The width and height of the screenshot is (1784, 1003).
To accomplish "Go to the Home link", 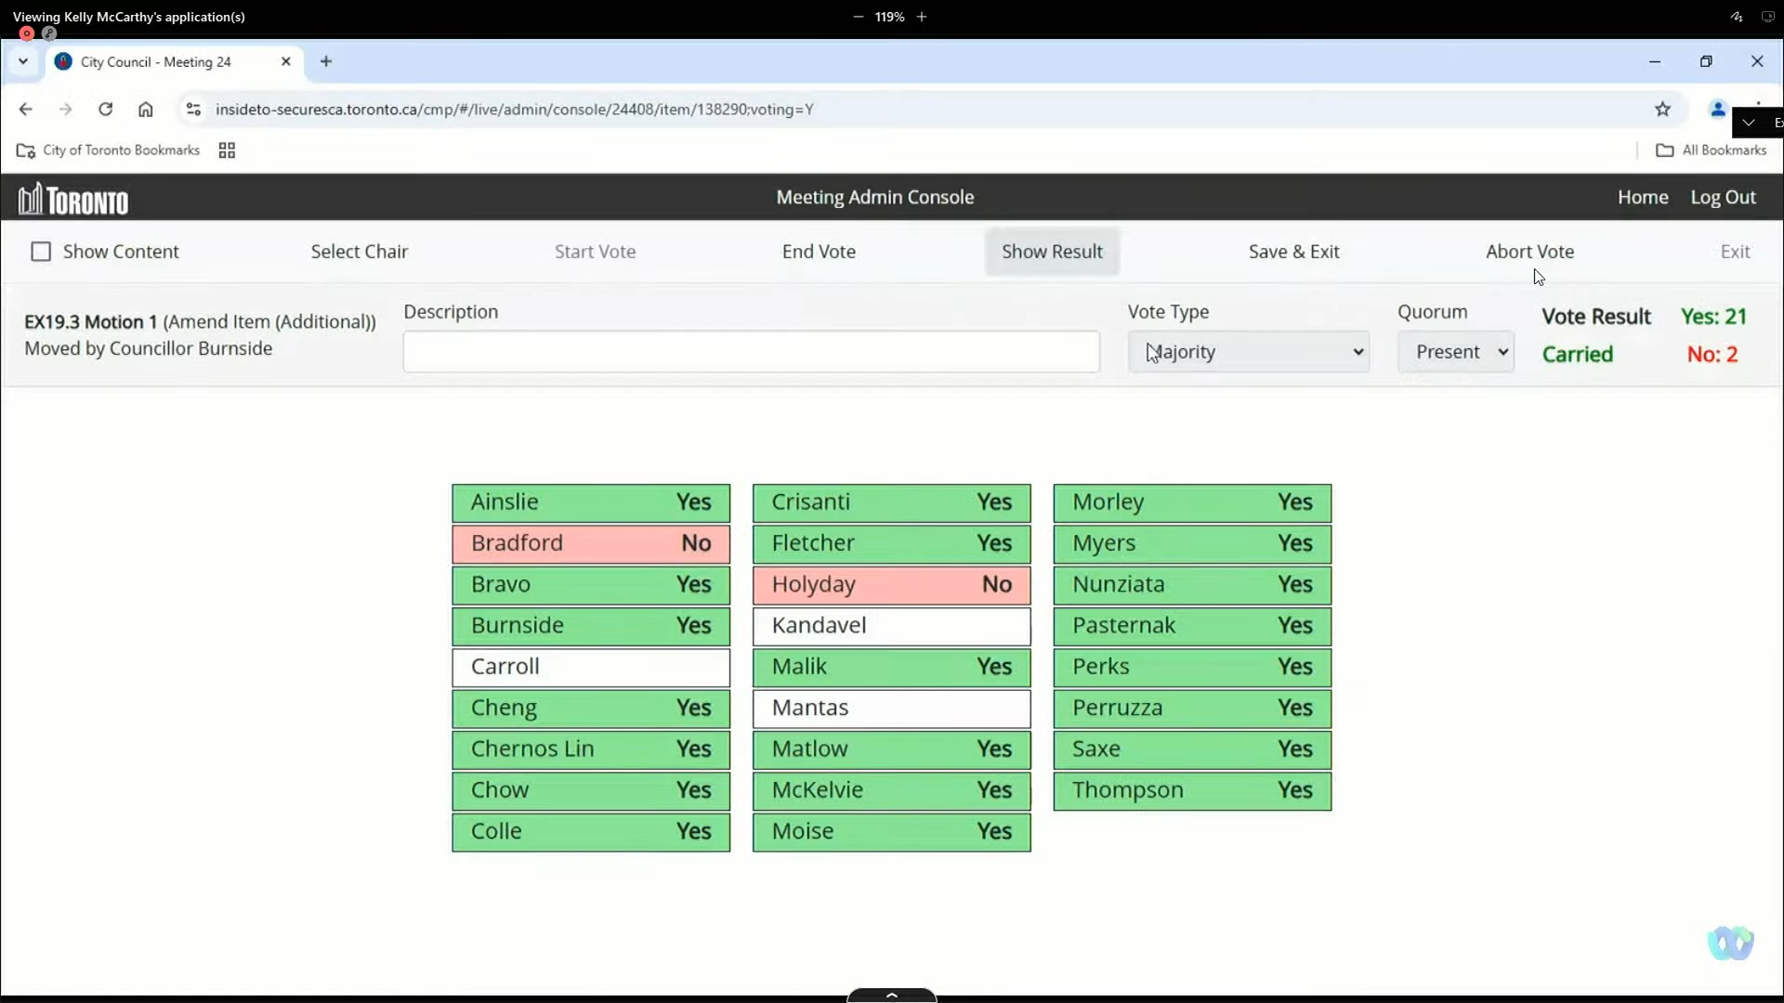I will click(1643, 197).
